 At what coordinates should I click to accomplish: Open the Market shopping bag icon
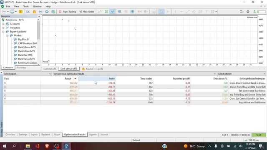pyautogui.click(x=34, y=12)
